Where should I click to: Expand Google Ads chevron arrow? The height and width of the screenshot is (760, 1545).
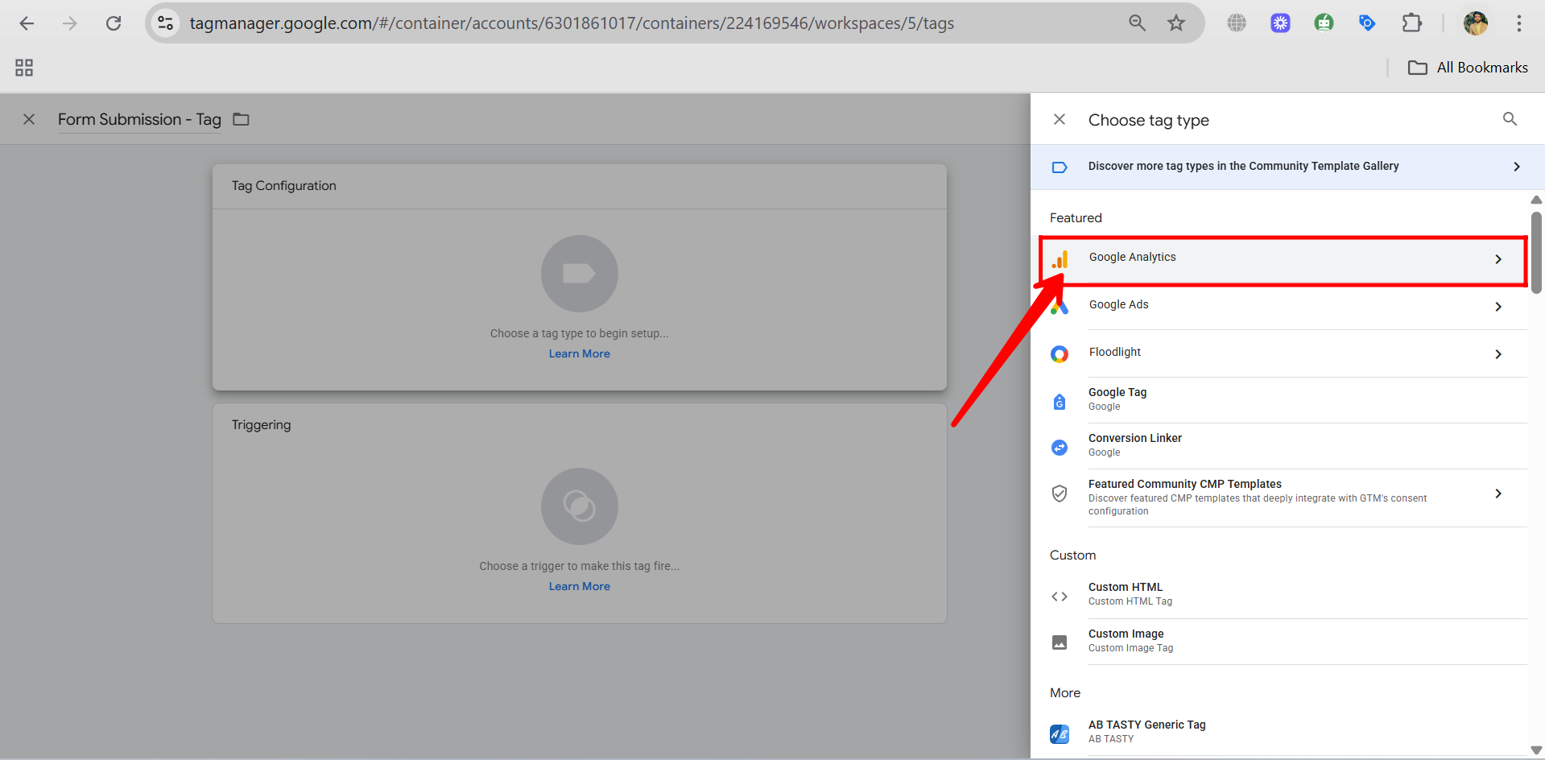click(x=1498, y=307)
